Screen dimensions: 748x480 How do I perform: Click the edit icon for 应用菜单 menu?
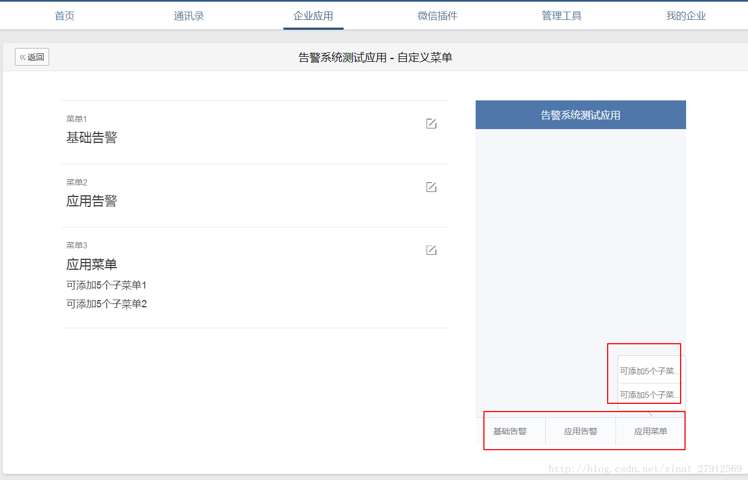pos(431,250)
